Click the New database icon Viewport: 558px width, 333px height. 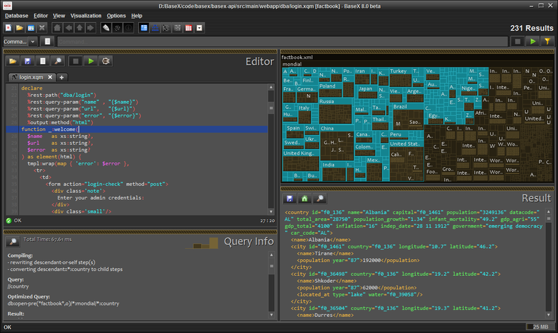pos(8,28)
